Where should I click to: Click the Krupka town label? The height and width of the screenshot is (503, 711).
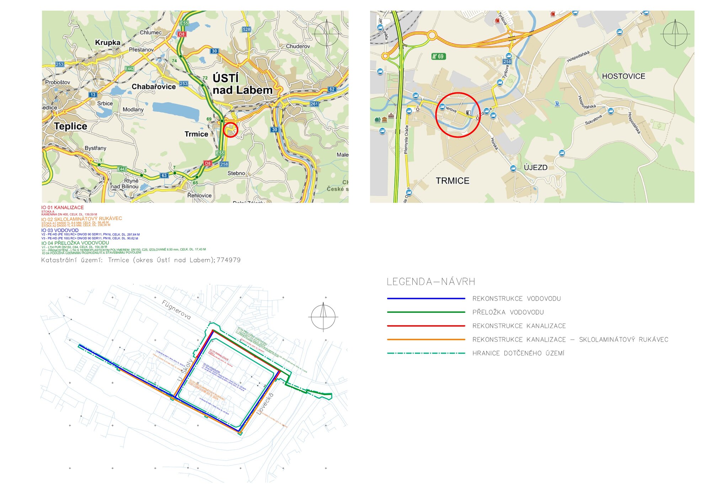tap(107, 43)
